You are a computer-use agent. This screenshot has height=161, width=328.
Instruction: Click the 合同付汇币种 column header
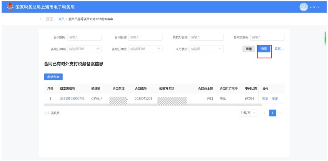[228, 89]
